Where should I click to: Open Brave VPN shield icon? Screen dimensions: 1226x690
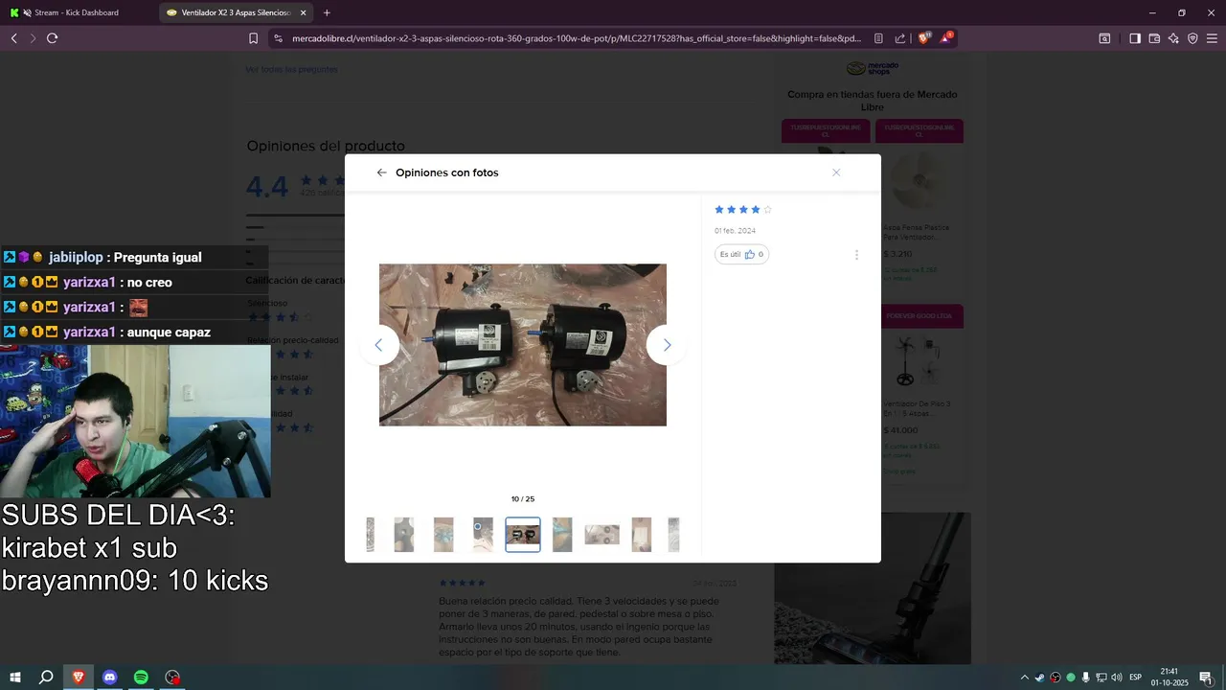(1192, 38)
